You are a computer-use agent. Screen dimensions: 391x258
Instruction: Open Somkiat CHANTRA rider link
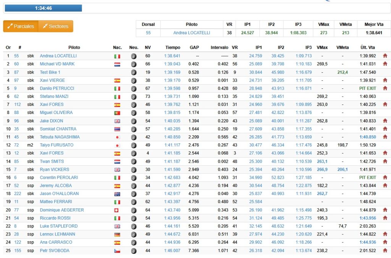pos(58,129)
